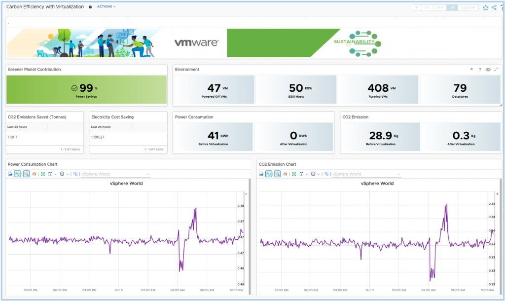Maximize the Environment widget

496,69
